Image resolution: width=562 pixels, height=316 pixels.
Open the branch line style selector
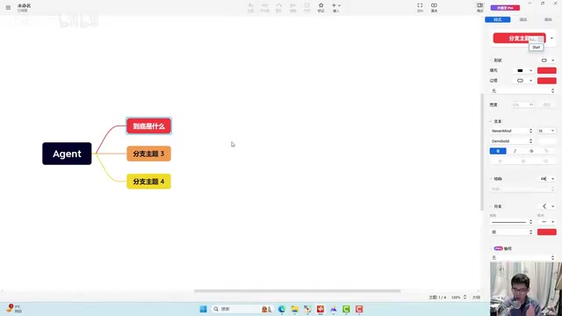[512, 222]
